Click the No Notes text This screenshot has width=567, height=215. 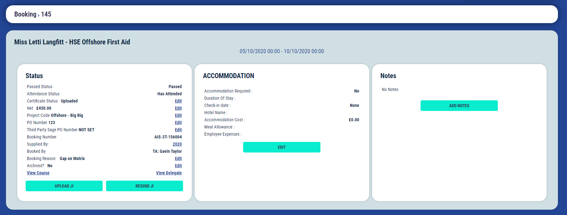pos(390,89)
